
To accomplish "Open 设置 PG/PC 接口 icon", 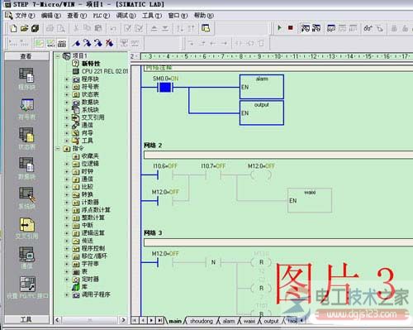I will pyautogui.click(x=27, y=284).
